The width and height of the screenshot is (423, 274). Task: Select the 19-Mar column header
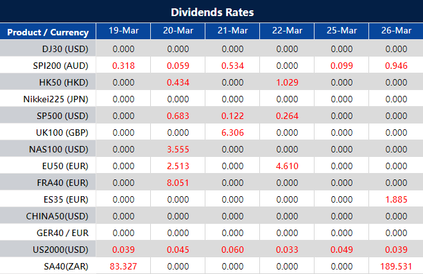(x=123, y=32)
